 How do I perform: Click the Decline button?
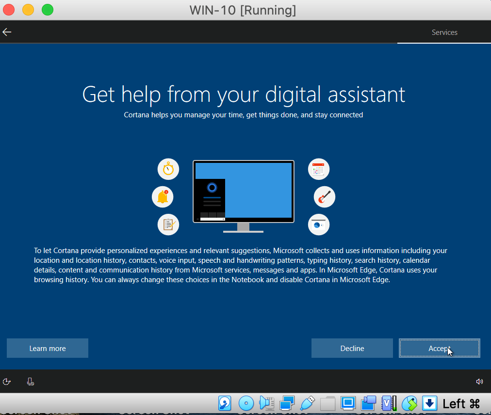point(352,348)
